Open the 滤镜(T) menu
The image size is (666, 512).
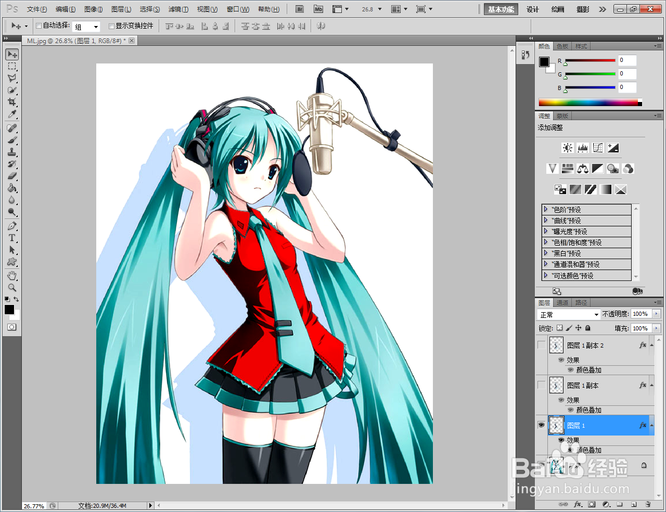coord(178,9)
